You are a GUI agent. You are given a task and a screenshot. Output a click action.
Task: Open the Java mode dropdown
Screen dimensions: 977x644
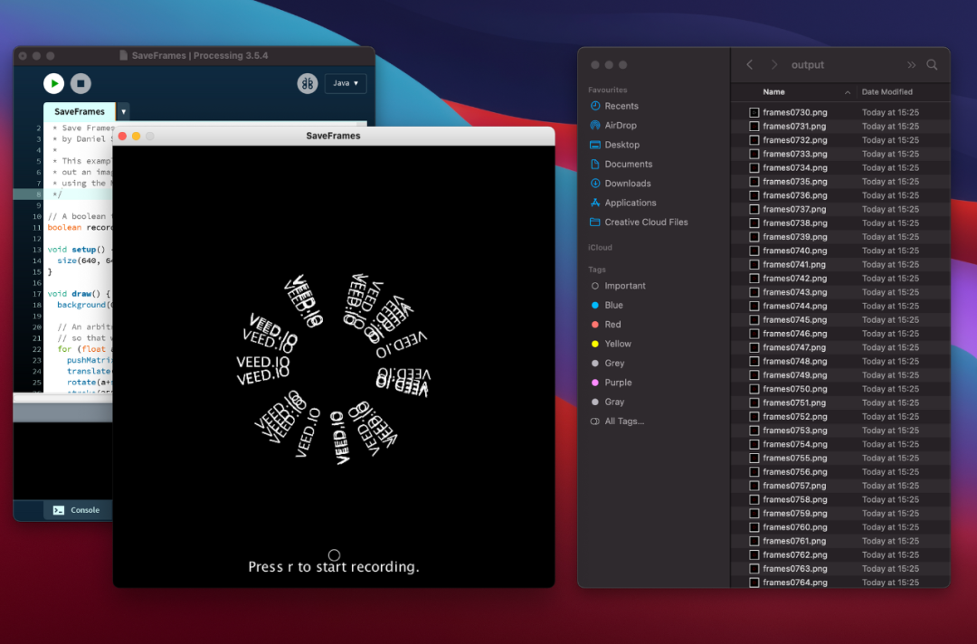346,83
